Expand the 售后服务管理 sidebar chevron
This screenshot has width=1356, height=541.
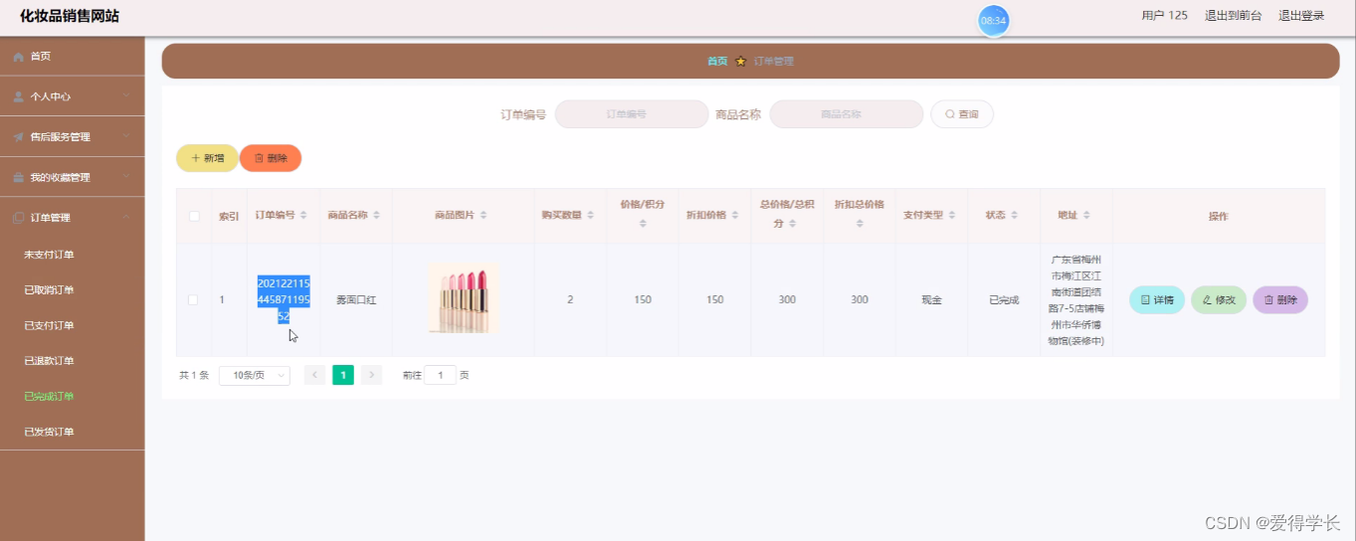126,137
